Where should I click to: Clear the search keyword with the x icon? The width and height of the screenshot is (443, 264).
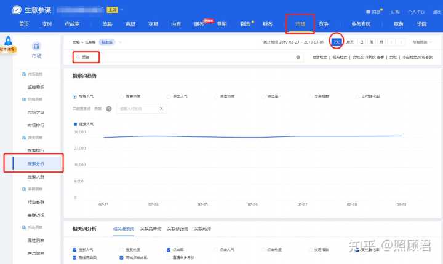298,57
